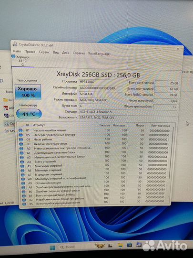This screenshot has height=258, width=193.
Task: Click the blue status circle for attribute 01
Action: (x=20, y=130)
